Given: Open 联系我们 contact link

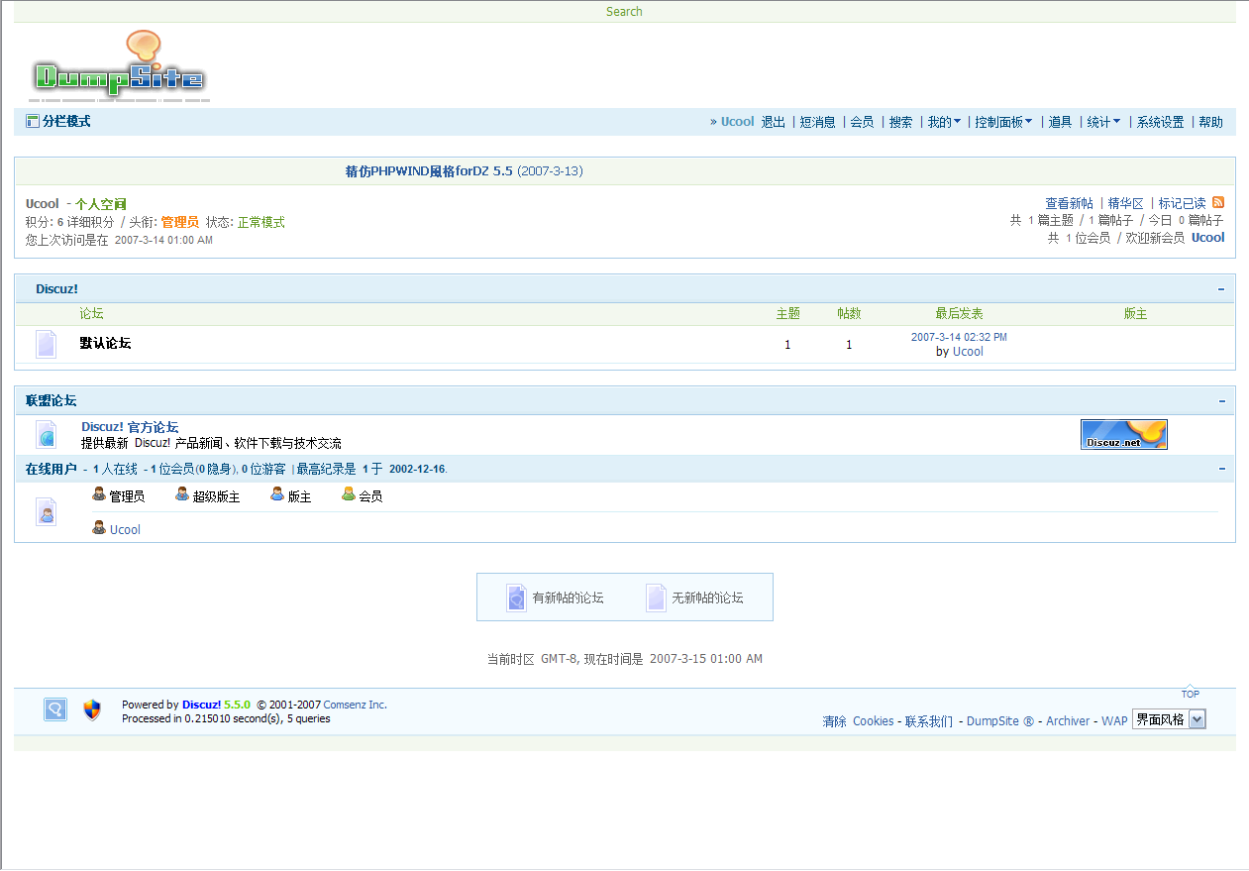Looking at the screenshot, I should click(929, 721).
